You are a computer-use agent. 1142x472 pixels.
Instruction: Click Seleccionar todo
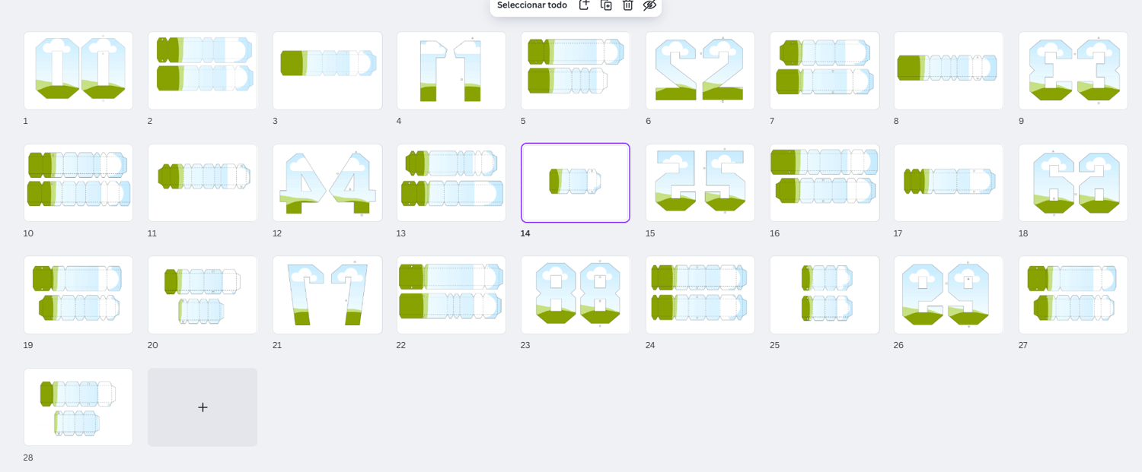pos(532,5)
